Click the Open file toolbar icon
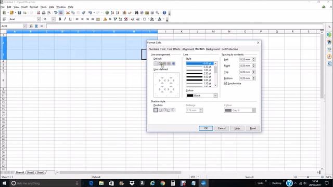 [11, 12]
